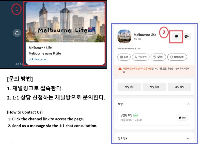Image resolution: width=207 pixels, height=149 pixels.
Task: Open the pf.kakao.com channel link
Action: point(38,59)
